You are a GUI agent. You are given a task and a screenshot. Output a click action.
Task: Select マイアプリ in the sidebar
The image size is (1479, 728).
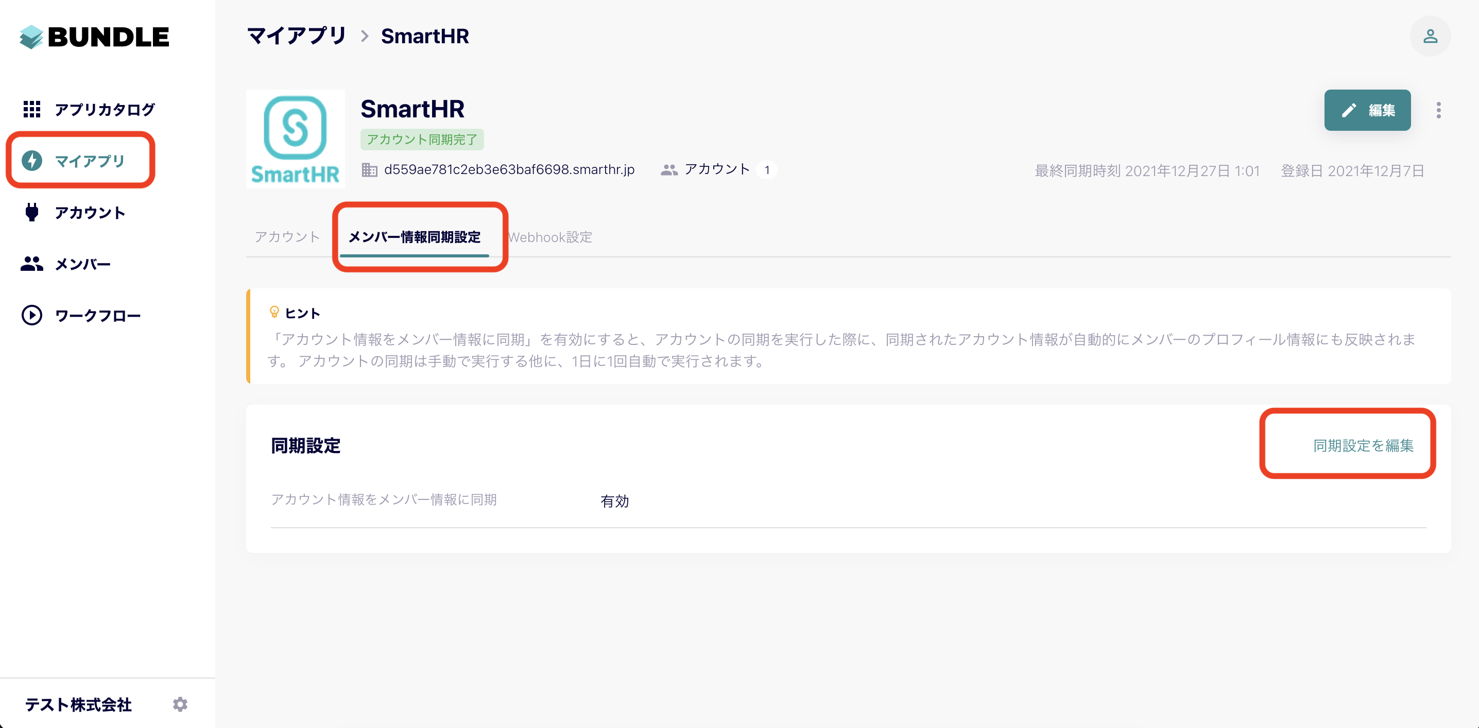[x=90, y=161]
